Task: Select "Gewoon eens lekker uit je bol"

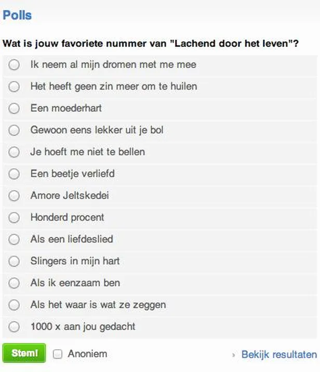Action: click(15, 130)
